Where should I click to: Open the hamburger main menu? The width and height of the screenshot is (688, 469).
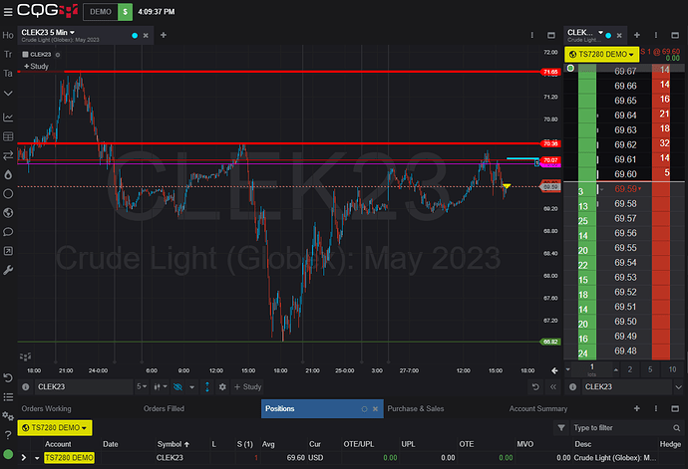[7, 12]
